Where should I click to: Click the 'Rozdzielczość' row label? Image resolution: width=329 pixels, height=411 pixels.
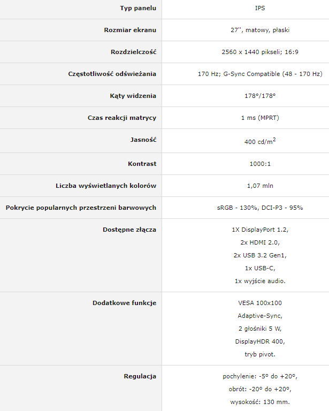click(133, 52)
